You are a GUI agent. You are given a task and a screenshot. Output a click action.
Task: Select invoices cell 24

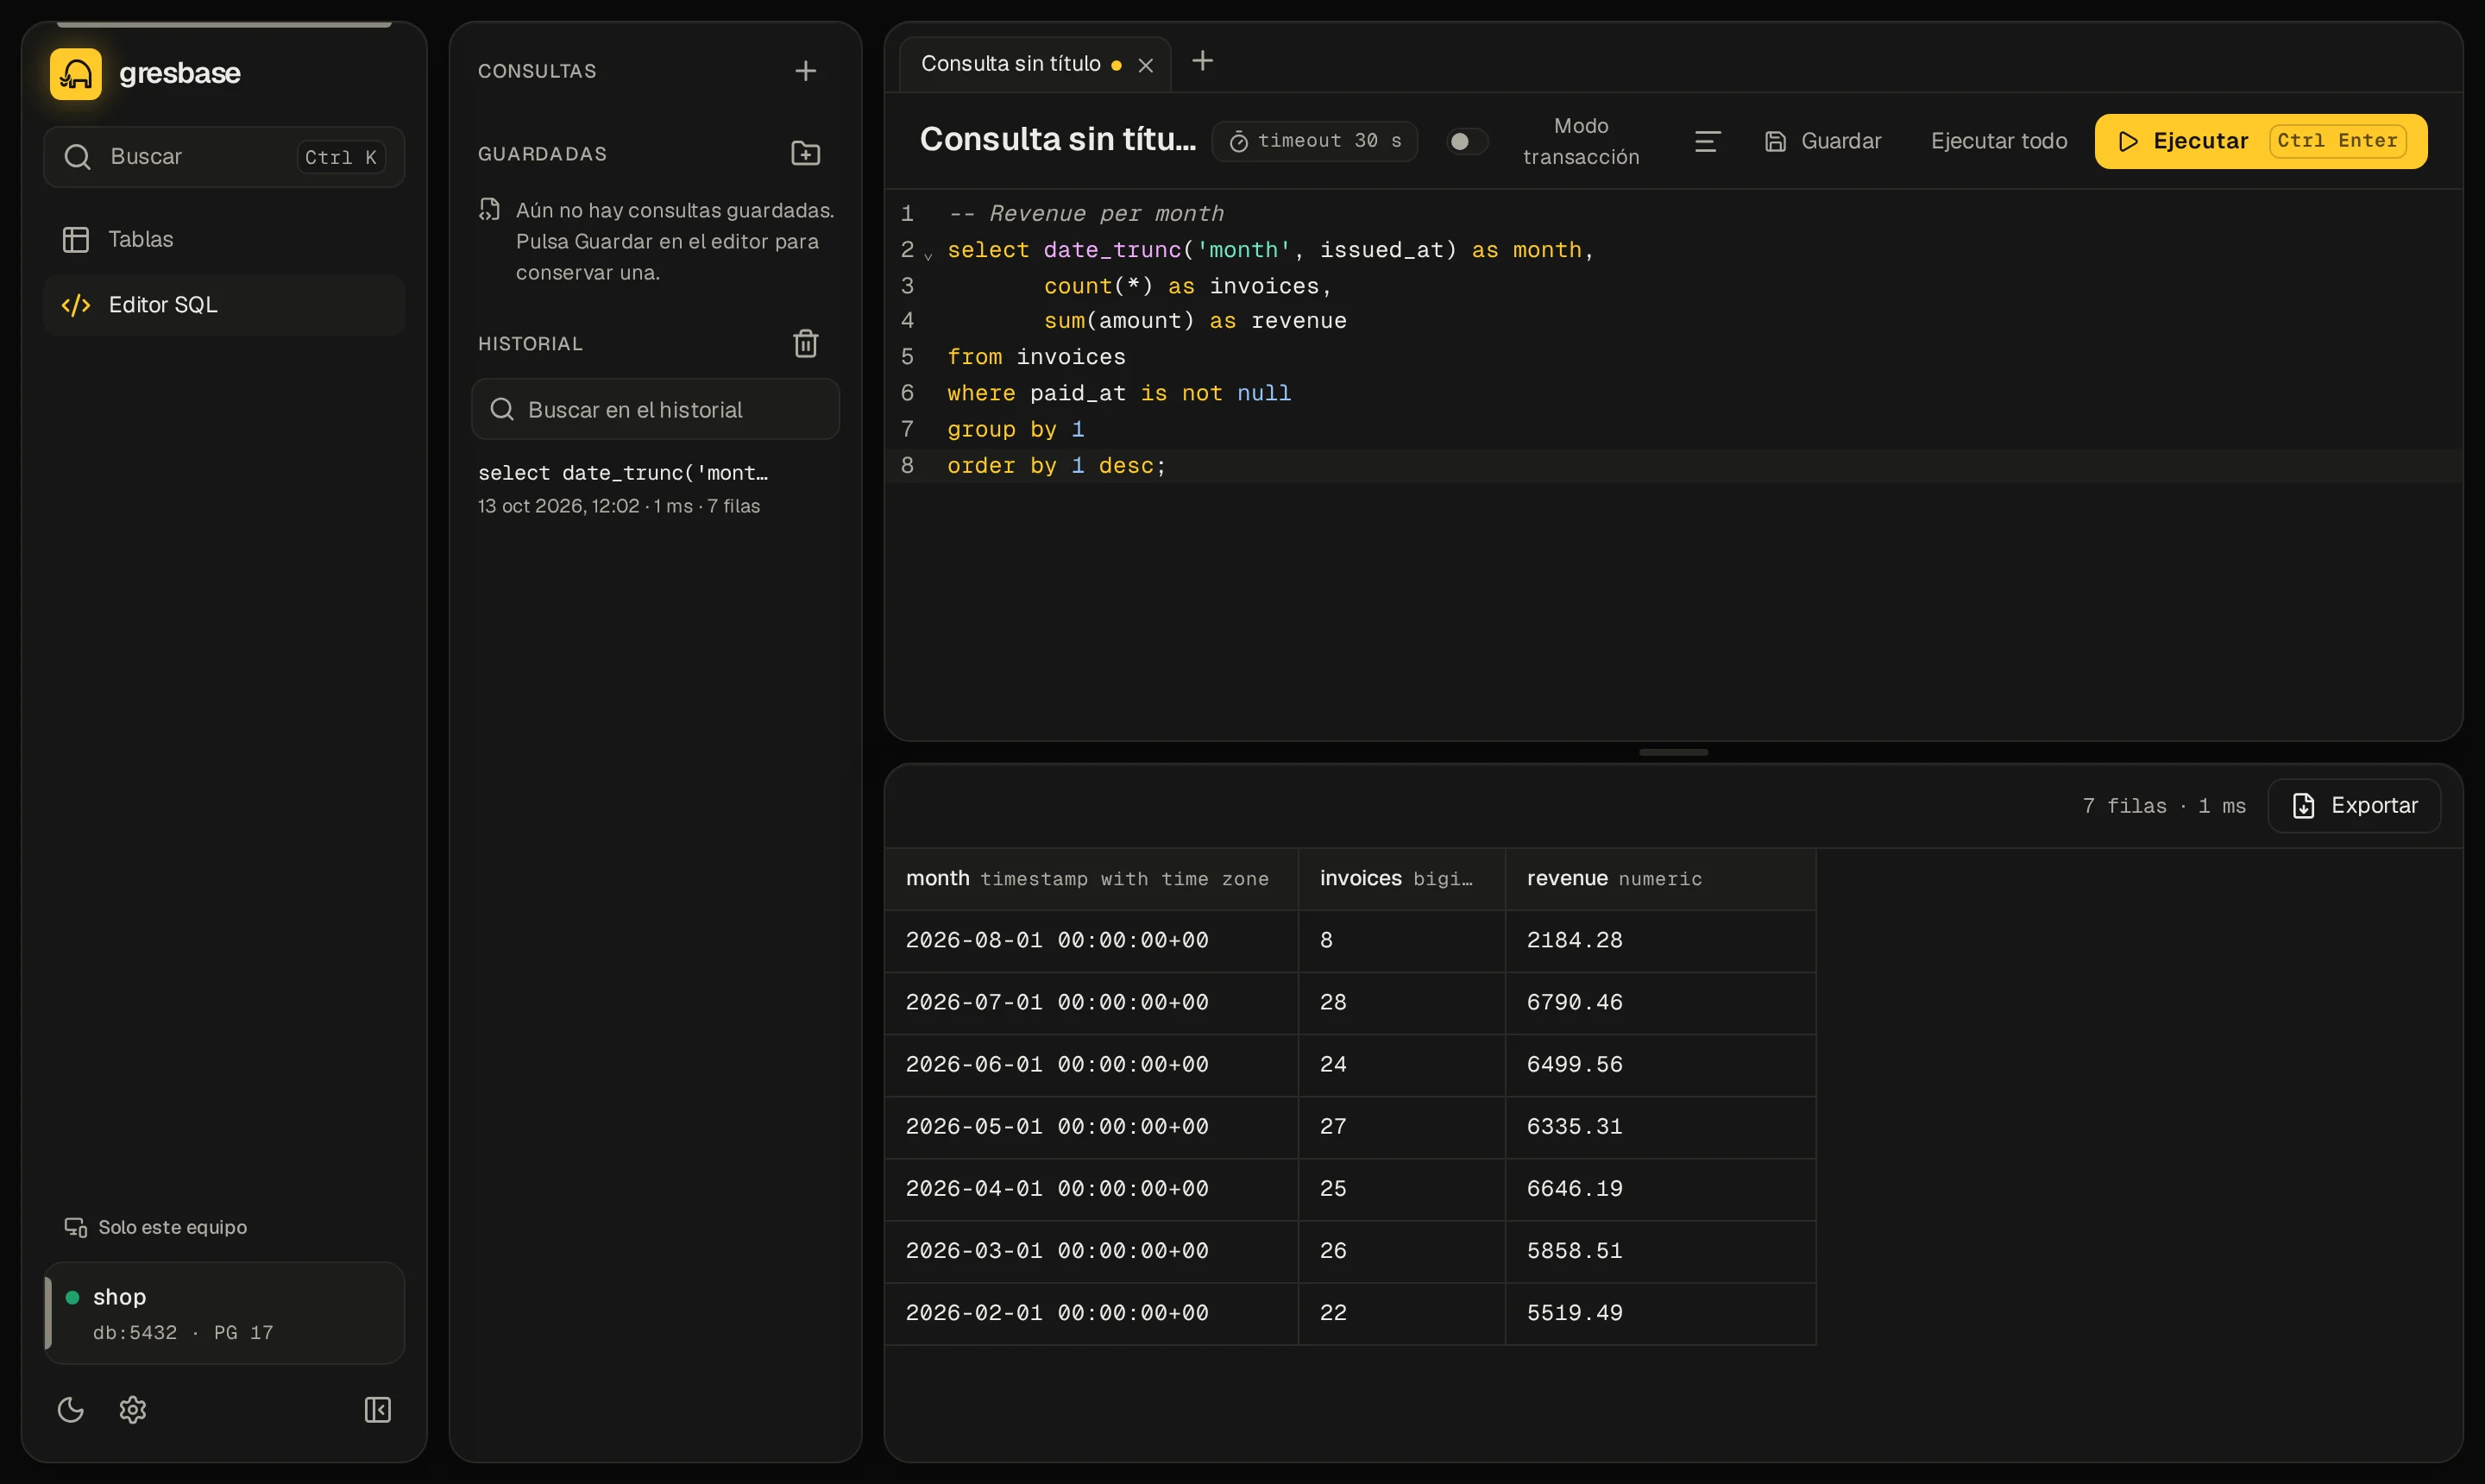click(1402, 1065)
